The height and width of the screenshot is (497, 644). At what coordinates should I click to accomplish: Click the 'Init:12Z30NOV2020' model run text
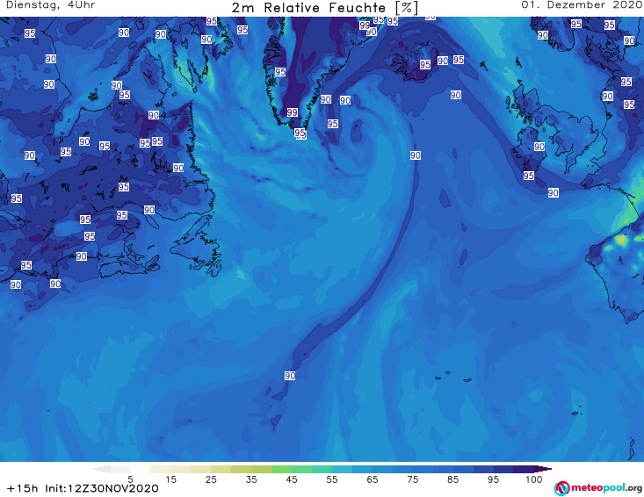[x=101, y=488]
